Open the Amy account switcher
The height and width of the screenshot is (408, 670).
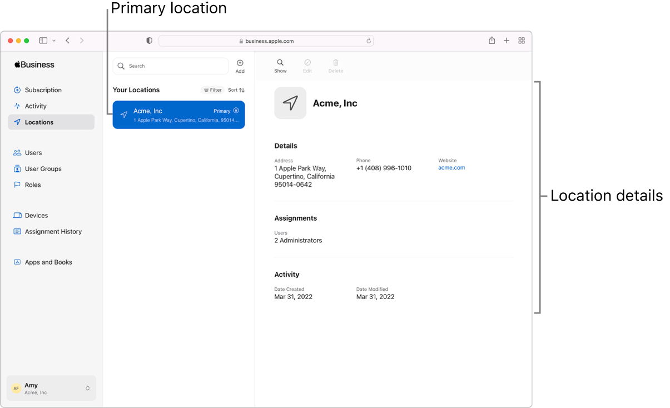pyautogui.click(x=51, y=388)
